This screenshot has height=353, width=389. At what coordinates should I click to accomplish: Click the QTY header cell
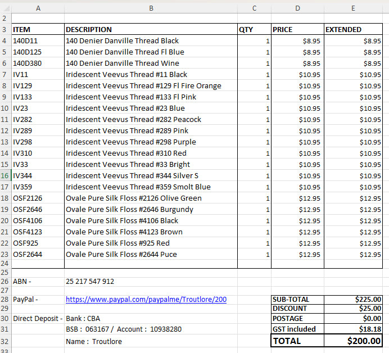(x=254, y=30)
